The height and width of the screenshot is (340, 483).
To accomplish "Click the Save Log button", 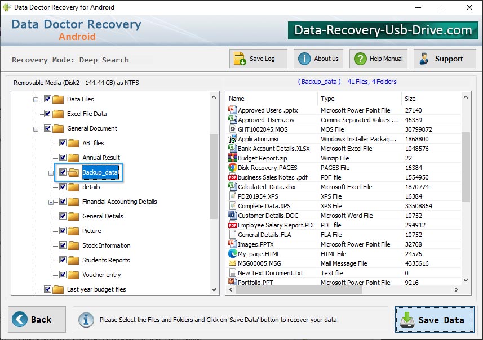I will tap(258, 59).
